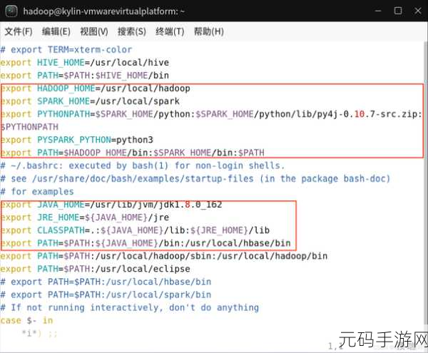Minimize the terminal window

[378, 11]
